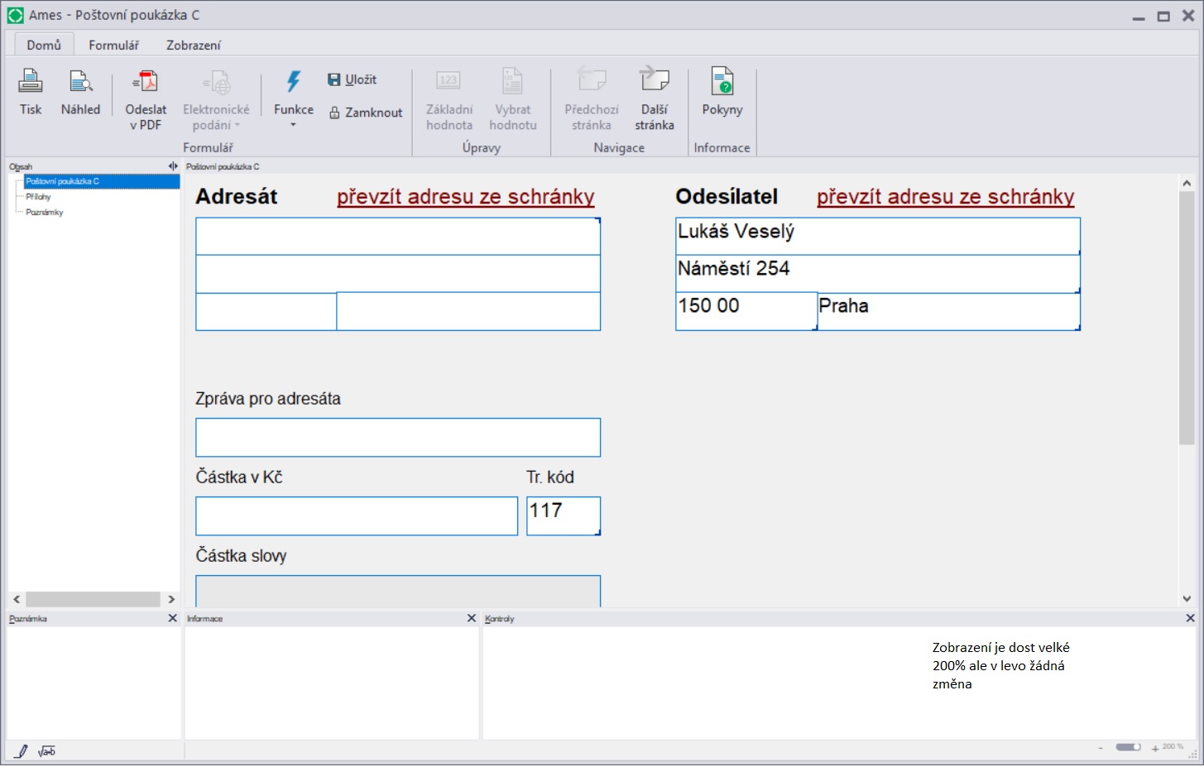This screenshot has width=1204, height=767.
Task: Click the scroll-down arrow of the form
Action: tap(1187, 599)
